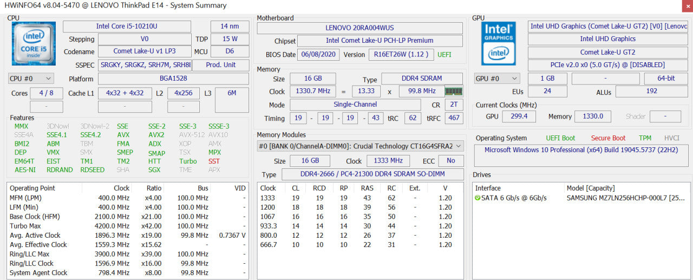Viewport: 693px width, 280px height.
Task: Click the green memory module icon
Action: 454,91
